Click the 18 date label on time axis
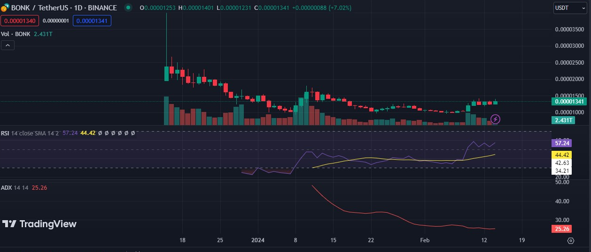 (182, 240)
